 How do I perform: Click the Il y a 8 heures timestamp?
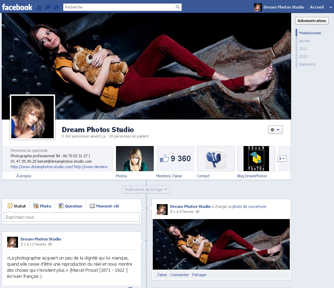coord(182,212)
